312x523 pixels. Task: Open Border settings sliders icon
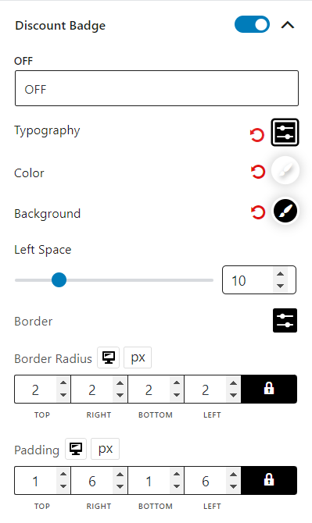click(x=285, y=321)
